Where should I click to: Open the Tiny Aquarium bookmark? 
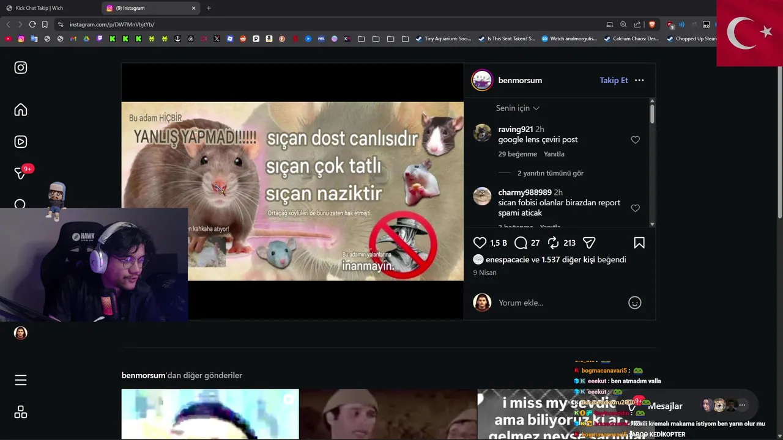pyautogui.click(x=443, y=38)
